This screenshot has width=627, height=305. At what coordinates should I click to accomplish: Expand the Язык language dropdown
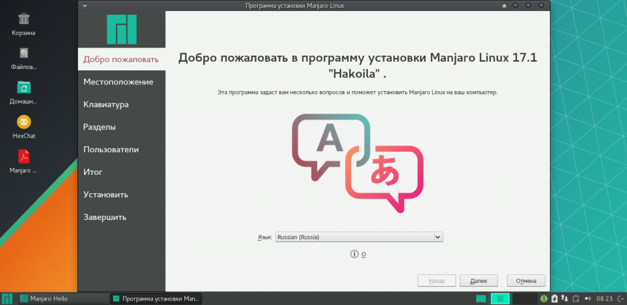pos(358,237)
